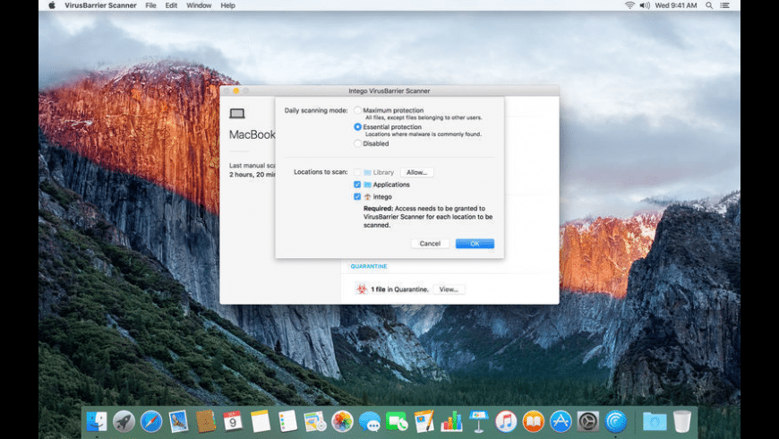Open Messages app in the dock
779x439 pixels.
tap(370, 422)
